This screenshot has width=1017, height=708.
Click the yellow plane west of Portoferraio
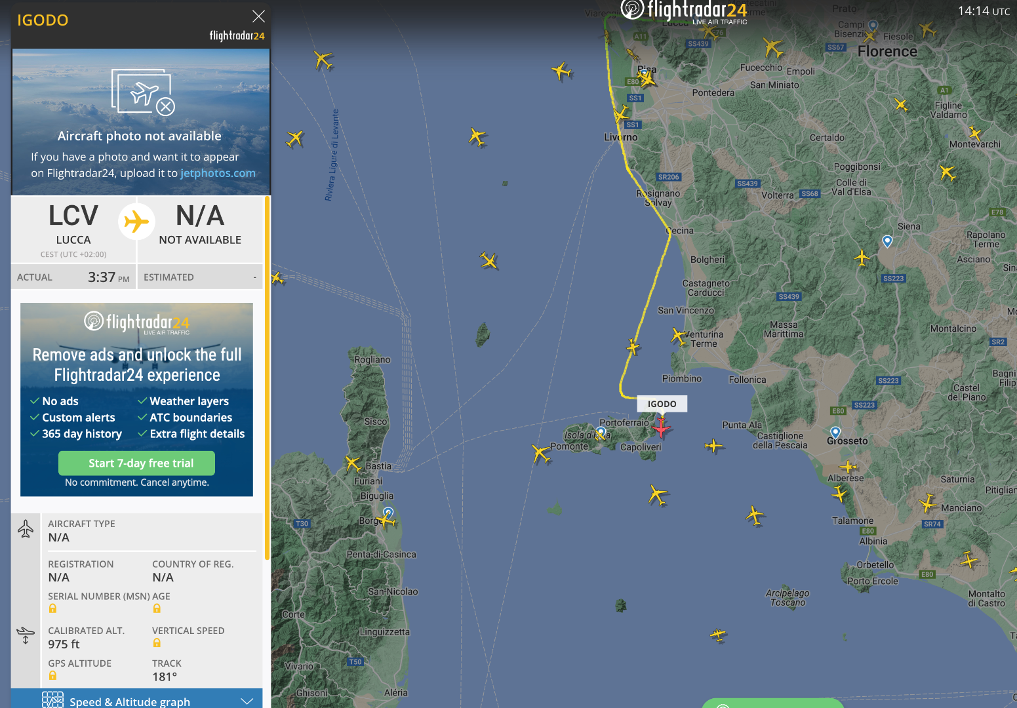542,453
